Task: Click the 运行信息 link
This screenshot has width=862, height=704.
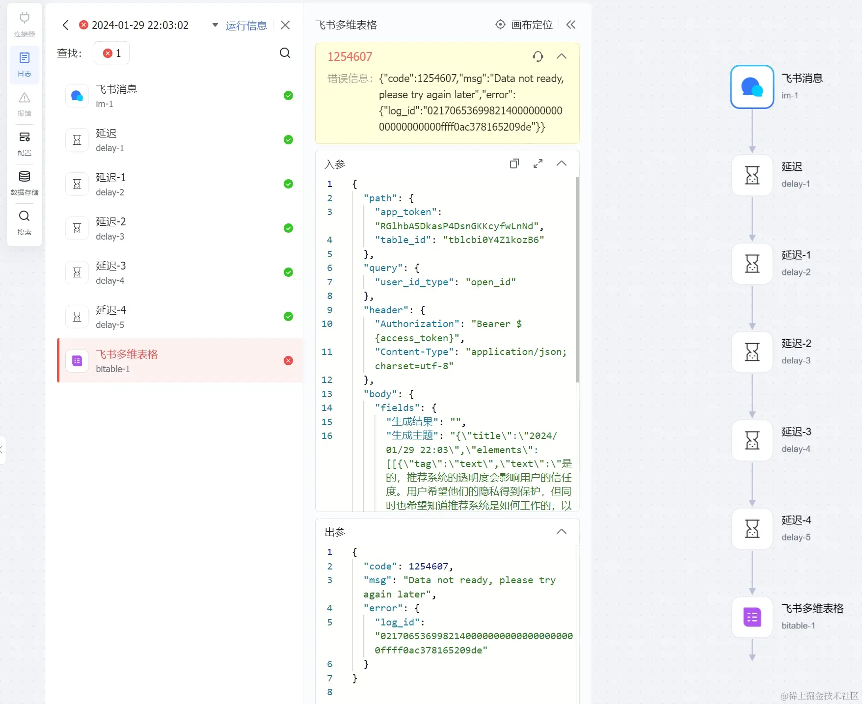Action: point(246,26)
